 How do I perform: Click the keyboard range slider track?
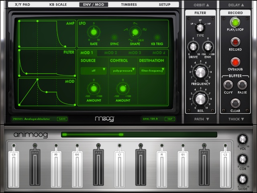click(139, 135)
